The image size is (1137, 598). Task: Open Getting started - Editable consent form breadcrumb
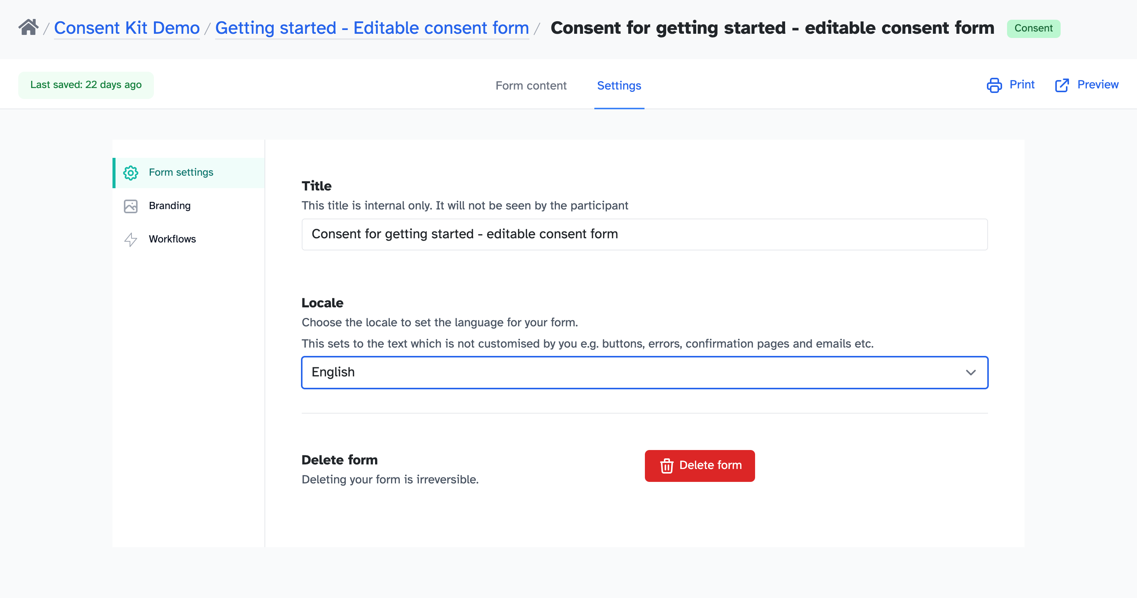point(372,27)
